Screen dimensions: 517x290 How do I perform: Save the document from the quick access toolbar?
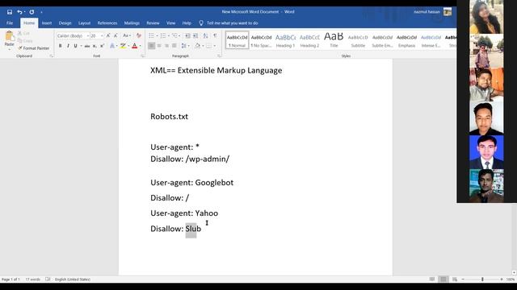point(10,12)
